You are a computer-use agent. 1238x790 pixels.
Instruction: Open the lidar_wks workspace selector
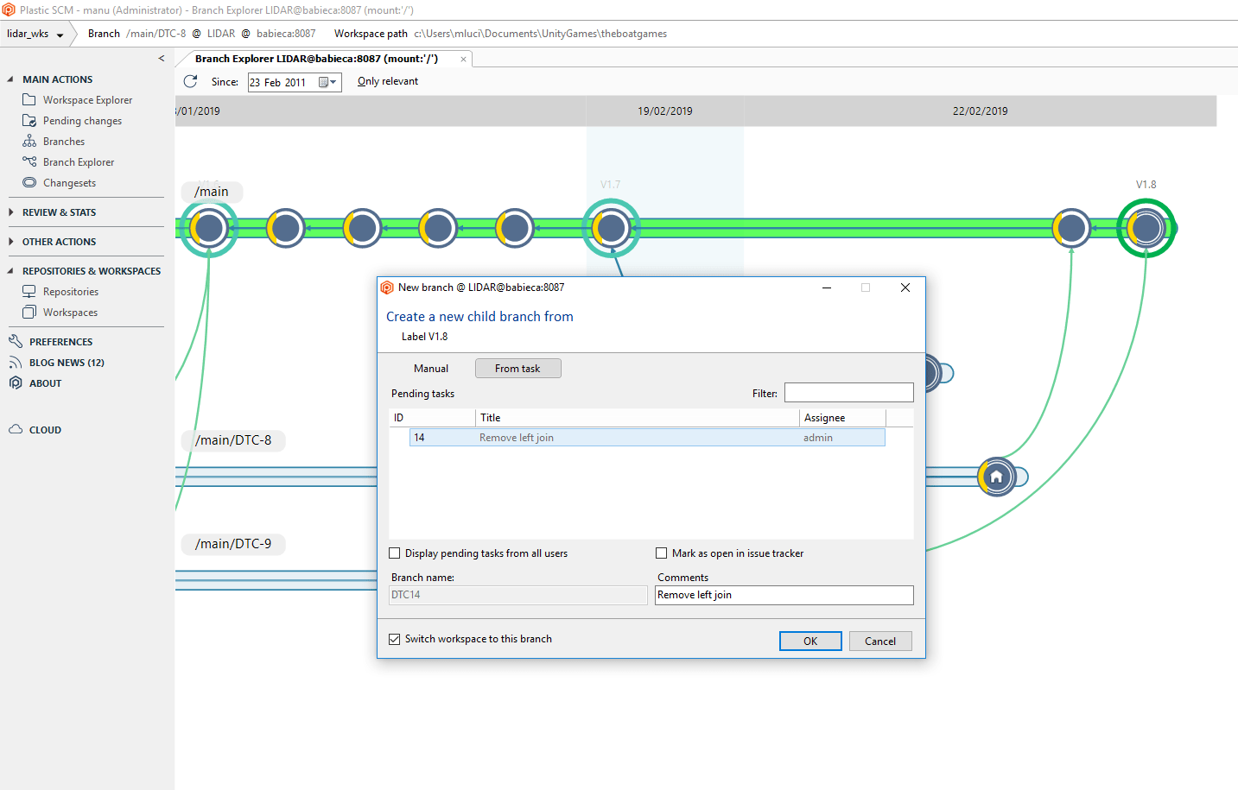pyautogui.click(x=33, y=34)
